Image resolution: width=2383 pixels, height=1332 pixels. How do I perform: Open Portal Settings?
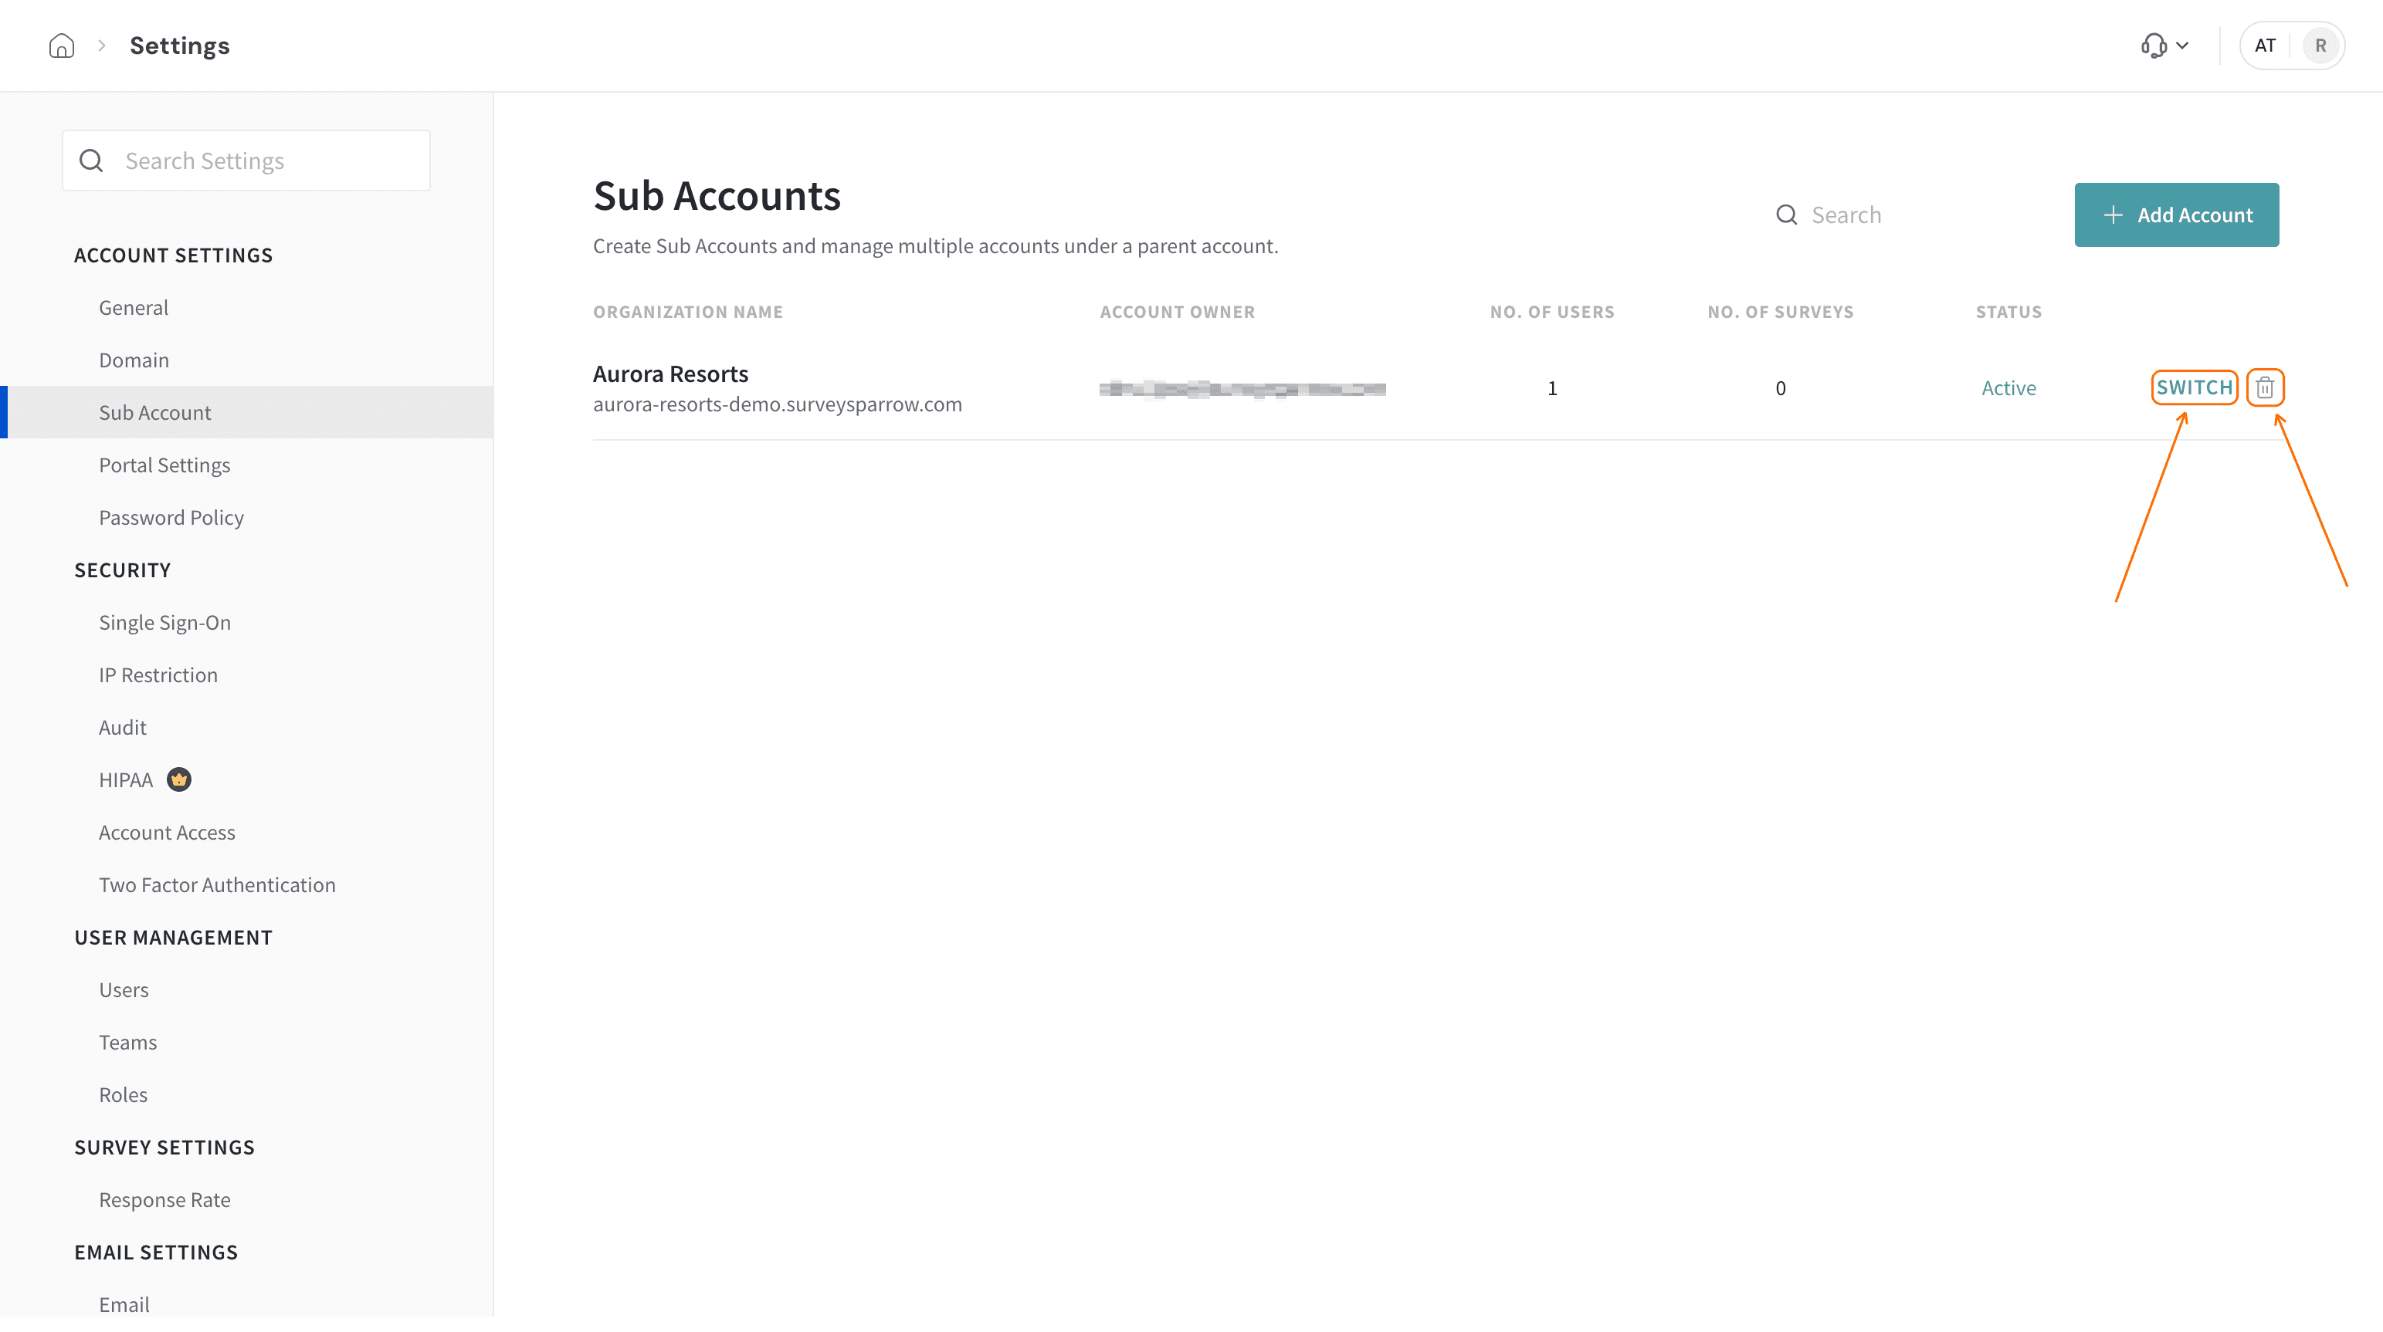pos(164,465)
